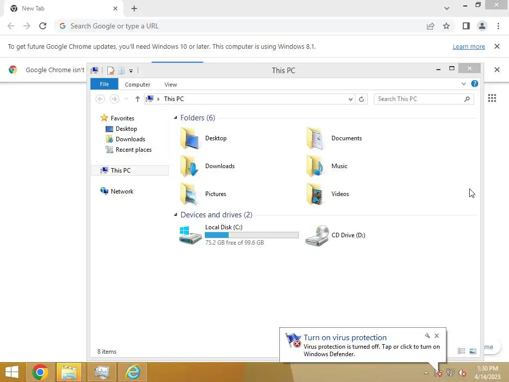Open Chrome from the taskbar
The image size is (509, 382).
coord(40,372)
